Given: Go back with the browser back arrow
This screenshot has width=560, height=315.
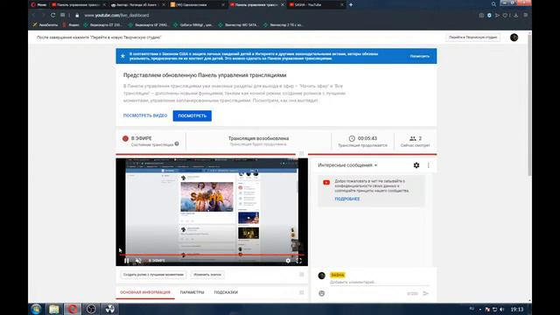Looking at the screenshot, I should (x=34, y=15).
